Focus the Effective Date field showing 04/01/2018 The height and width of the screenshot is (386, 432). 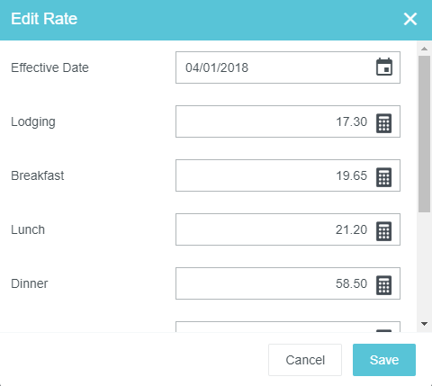click(x=288, y=67)
